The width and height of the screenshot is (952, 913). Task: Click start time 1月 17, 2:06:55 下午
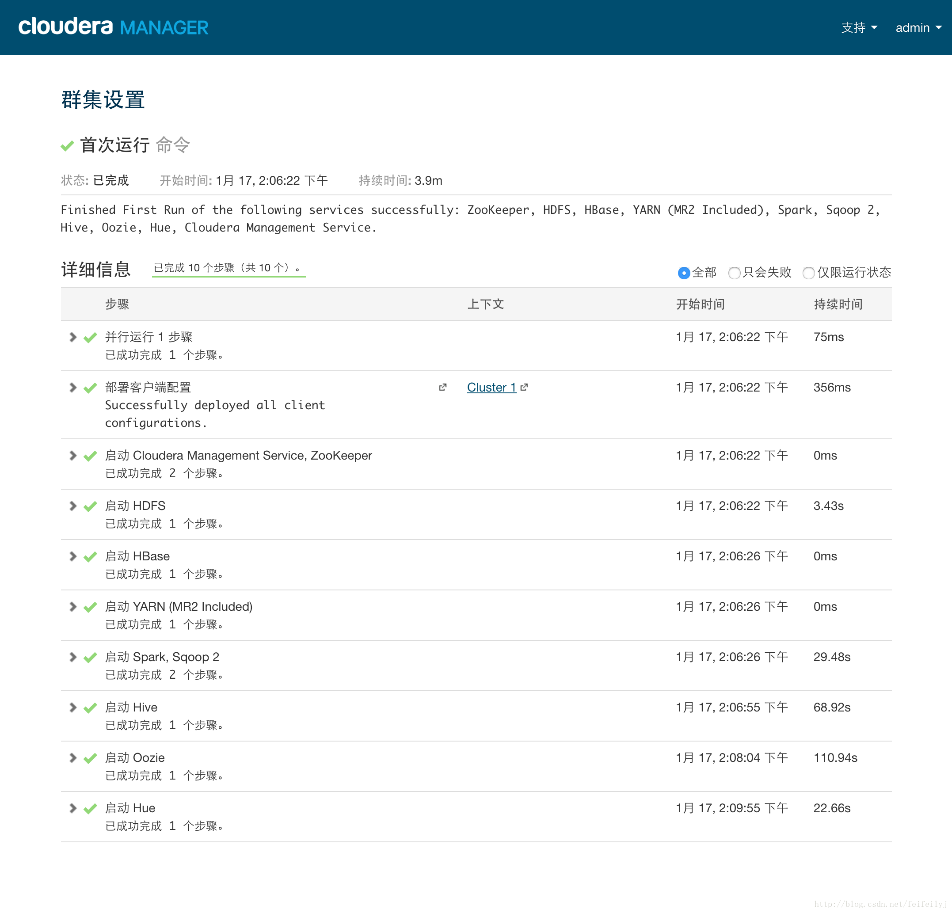pyautogui.click(x=732, y=708)
